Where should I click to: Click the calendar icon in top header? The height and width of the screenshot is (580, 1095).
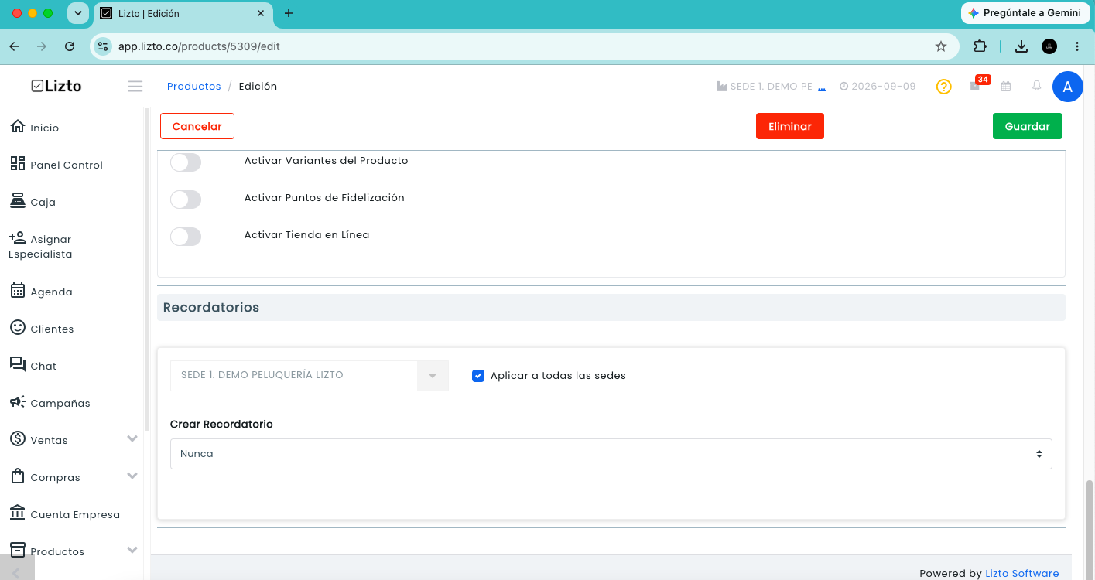point(1006,87)
